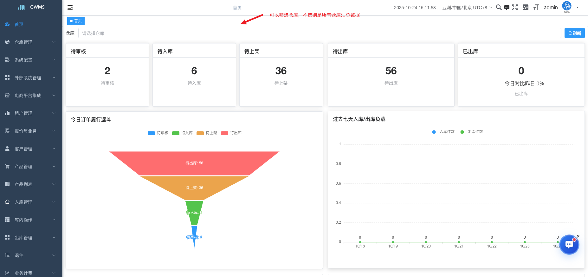The height and width of the screenshot is (277, 588).
Task: Click the admin avatar image
Action: click(566, 7)
